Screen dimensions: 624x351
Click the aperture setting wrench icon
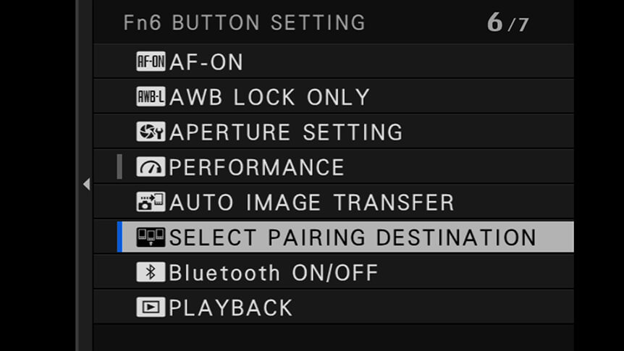point(151,132)
